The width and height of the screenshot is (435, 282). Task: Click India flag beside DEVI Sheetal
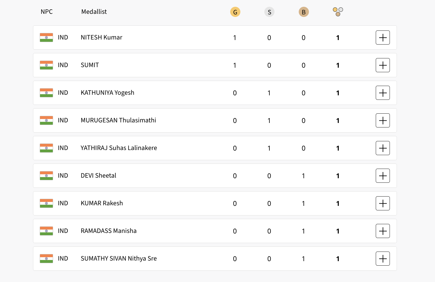pos(46,176)
